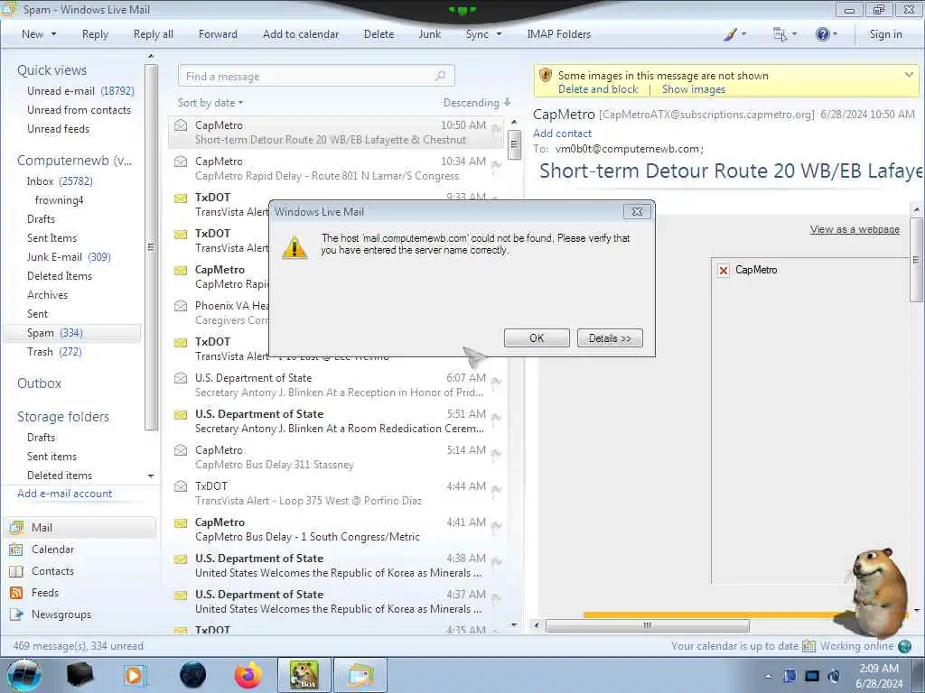
Task: Click envelope icon of TxDOT 4:44 AM message
Action: [x=181, y=486]
